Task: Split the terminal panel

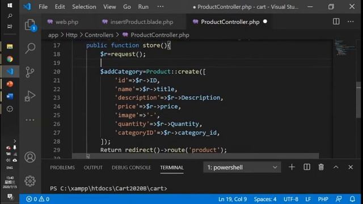Action: click(307, 167)
